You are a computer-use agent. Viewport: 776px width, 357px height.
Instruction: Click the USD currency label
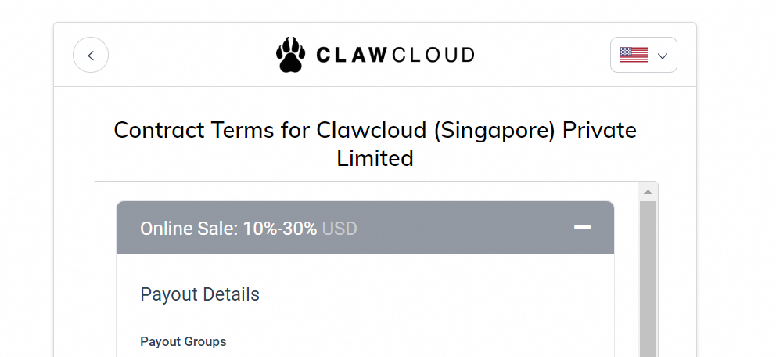tap(339, 229)
